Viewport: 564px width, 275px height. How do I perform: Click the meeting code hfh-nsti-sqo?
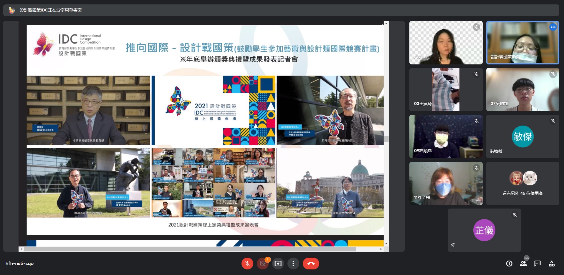(20, 264)
